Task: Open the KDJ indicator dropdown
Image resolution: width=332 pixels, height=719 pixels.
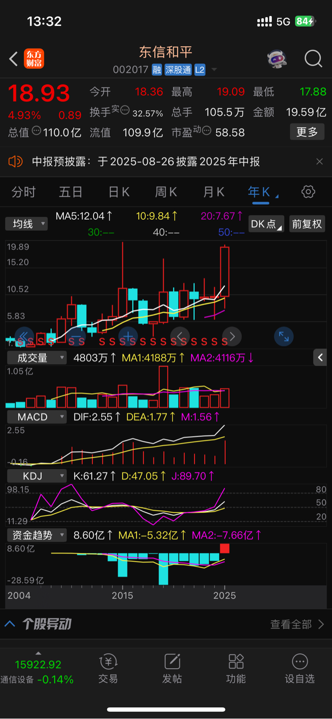Action: click(x=37, y=476)
